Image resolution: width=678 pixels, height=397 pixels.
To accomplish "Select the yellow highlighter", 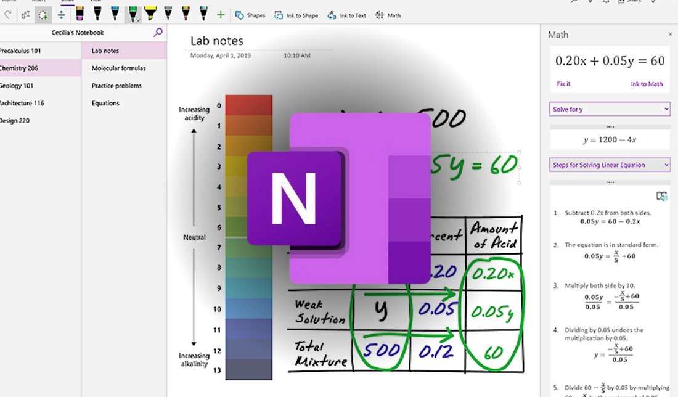I will 150,14.
